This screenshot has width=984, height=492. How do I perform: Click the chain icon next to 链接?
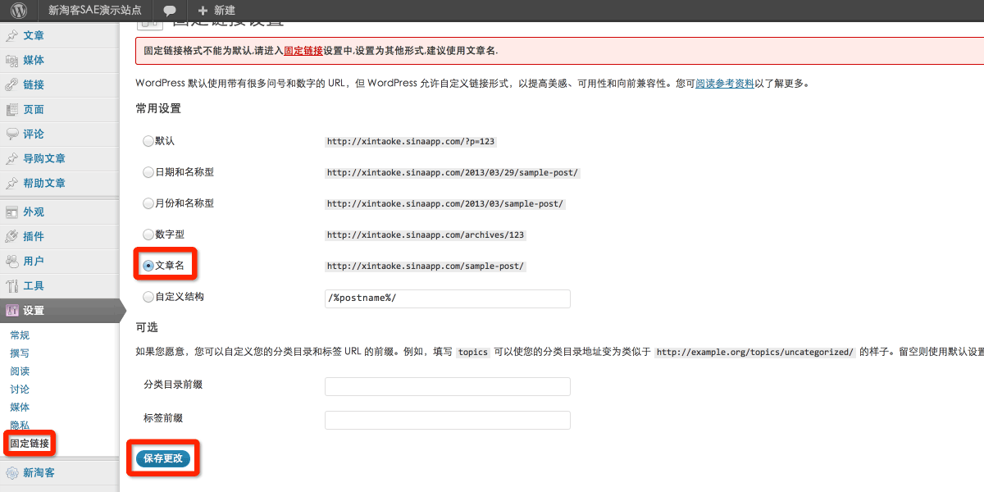[12, 85]
